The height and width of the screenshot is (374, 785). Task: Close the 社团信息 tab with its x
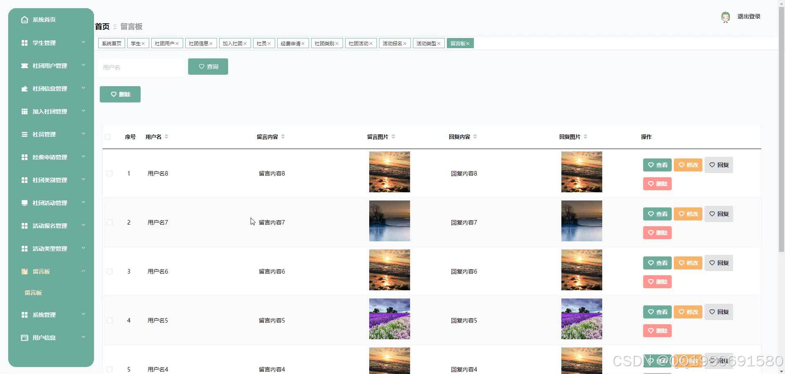[211, 44]
